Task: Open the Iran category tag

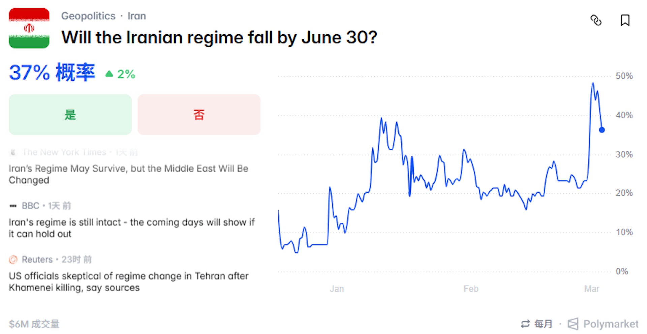Action: point(136,16)
